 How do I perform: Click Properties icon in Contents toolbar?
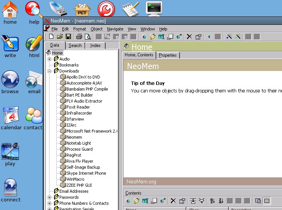182,201
